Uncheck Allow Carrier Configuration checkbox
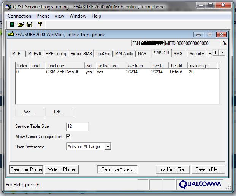Image resolution: width=236 pixels, height=196 pixels. pos(68,137)
